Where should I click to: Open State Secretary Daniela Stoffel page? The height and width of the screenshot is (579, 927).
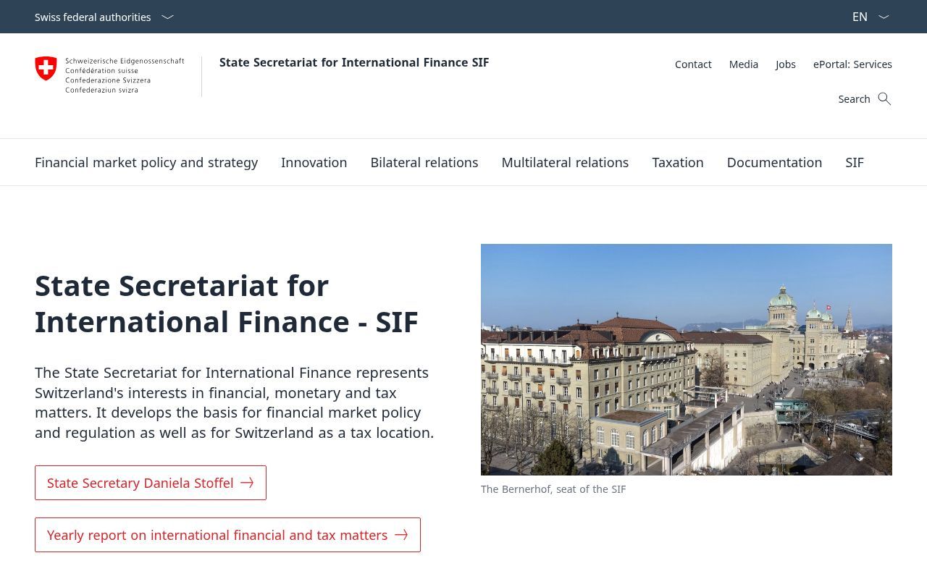pyautogui.click(x=151, y=483)
